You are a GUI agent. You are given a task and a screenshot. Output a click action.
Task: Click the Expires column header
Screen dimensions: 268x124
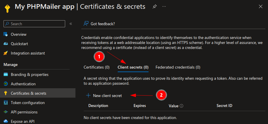[140, 106]
